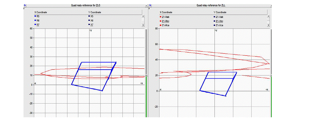The height and width of the screenshot is (124, 319).
Task: Select the R7 X-coordinate legend entry
Action: click(x=38, y=25)
